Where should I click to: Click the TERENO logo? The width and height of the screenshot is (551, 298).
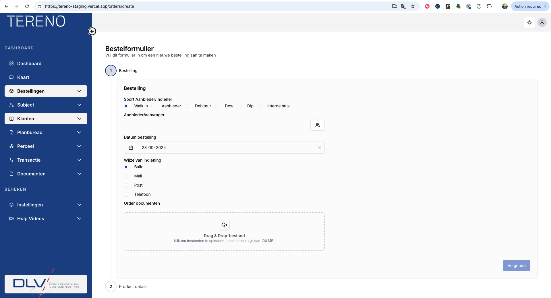click(36, 21)
